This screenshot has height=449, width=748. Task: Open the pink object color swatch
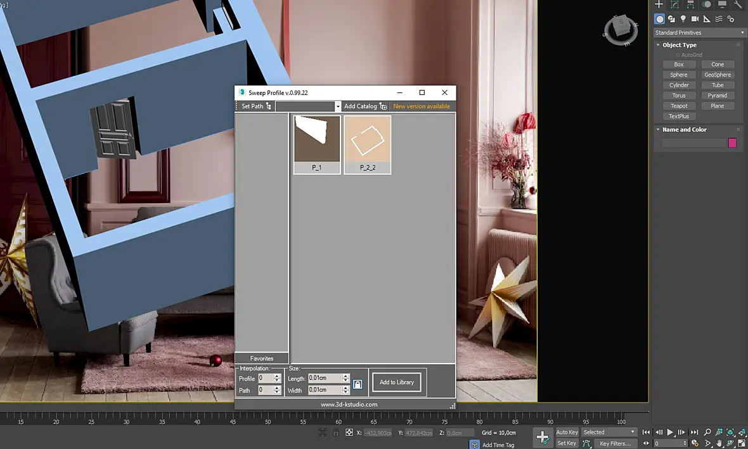point(732,143)
